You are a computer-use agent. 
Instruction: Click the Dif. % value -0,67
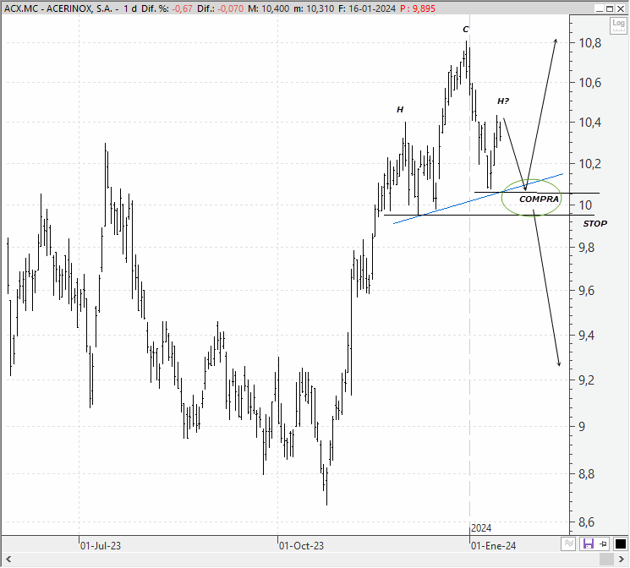pos(182,8)
